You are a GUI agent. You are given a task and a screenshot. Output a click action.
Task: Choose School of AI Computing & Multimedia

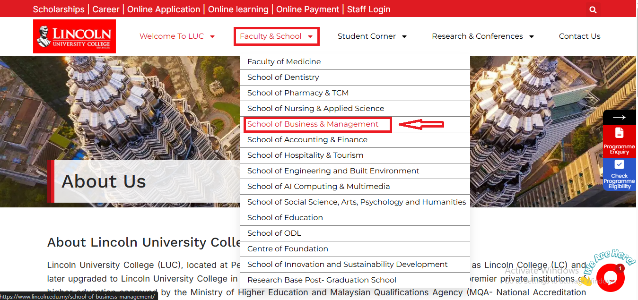pyautogui.click(x=318, y=187)
